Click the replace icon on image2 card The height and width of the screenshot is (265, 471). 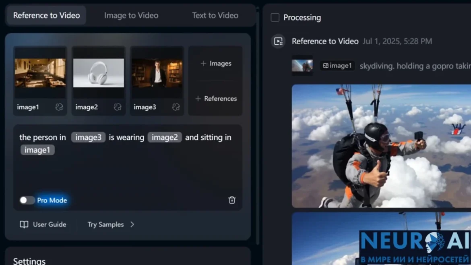pyautogui.click(x=118, y=107)
